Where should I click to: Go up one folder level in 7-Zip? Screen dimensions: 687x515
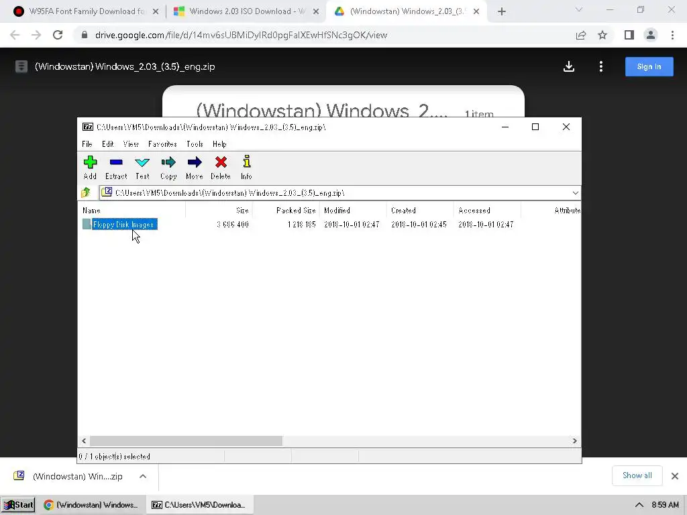[x=86, y=192]
